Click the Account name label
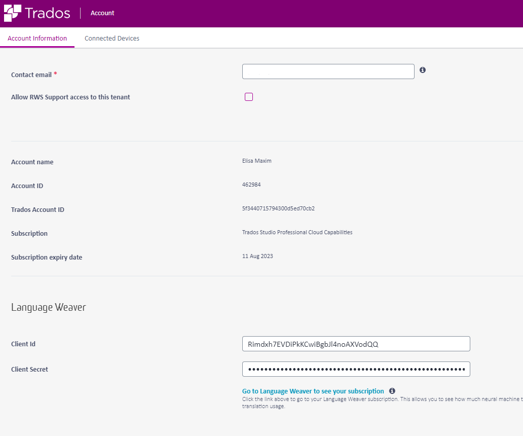Viewport: 523px width, 436px height. coord(32,162)
